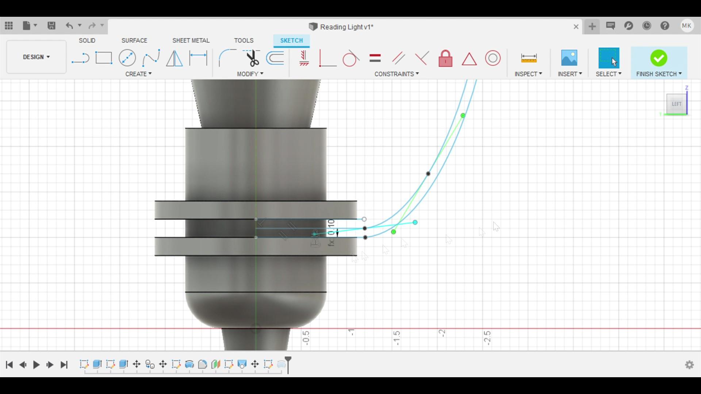This screenshot has height=394, width=701.
Task: Switch to the SURFACE tab
Action: [x=134, y=40]
